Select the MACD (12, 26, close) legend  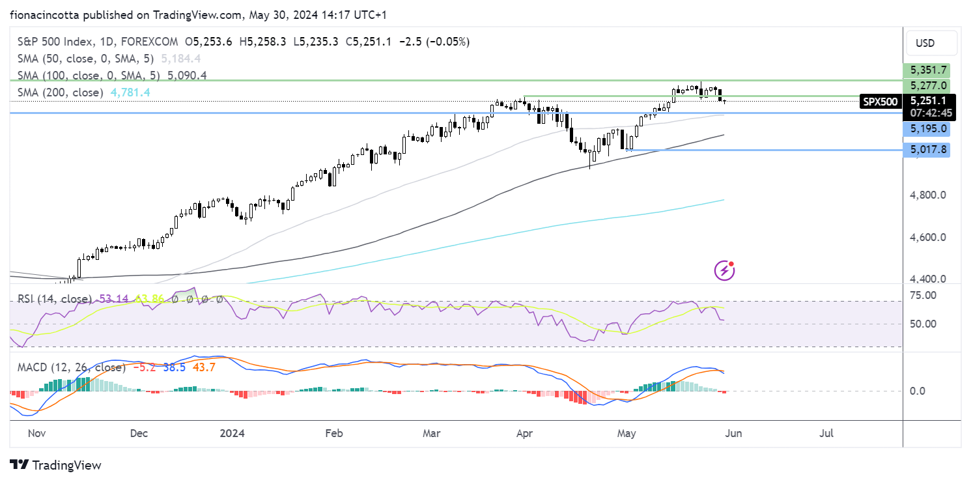[x=71, y=367]
